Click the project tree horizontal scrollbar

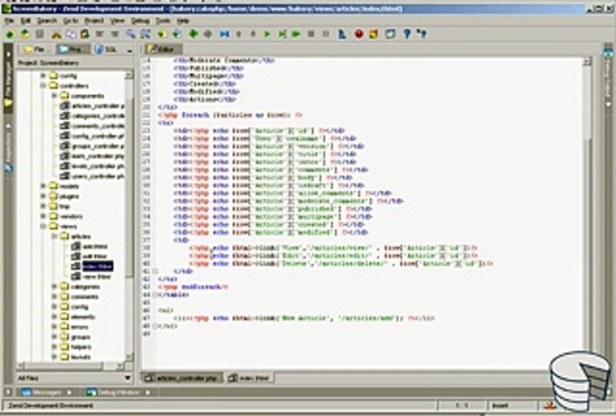(70, 366)
